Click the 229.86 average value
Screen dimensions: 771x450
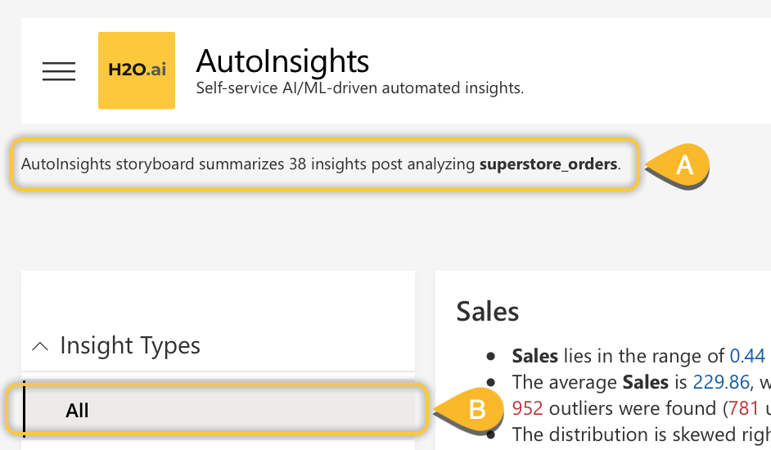coord(715,382)
